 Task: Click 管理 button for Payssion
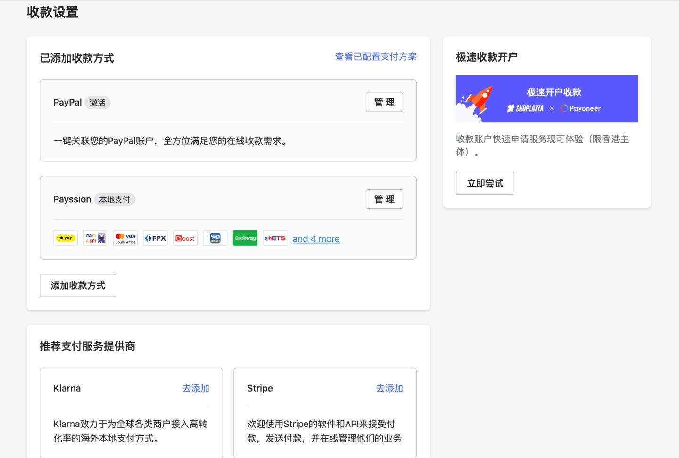[x=384, y=199]
